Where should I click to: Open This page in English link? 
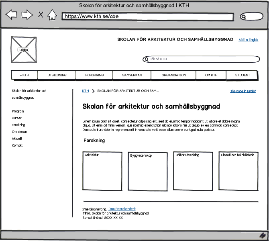coord(243,91)
